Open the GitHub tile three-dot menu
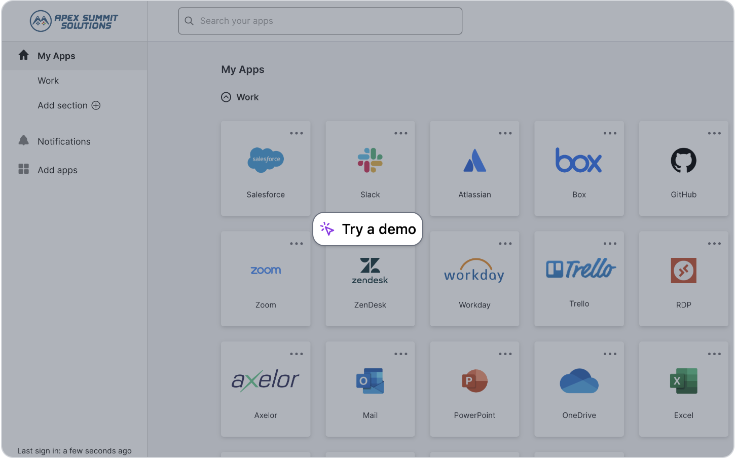Viewport: 735px width, 459px height. click(x=714, y=133)
